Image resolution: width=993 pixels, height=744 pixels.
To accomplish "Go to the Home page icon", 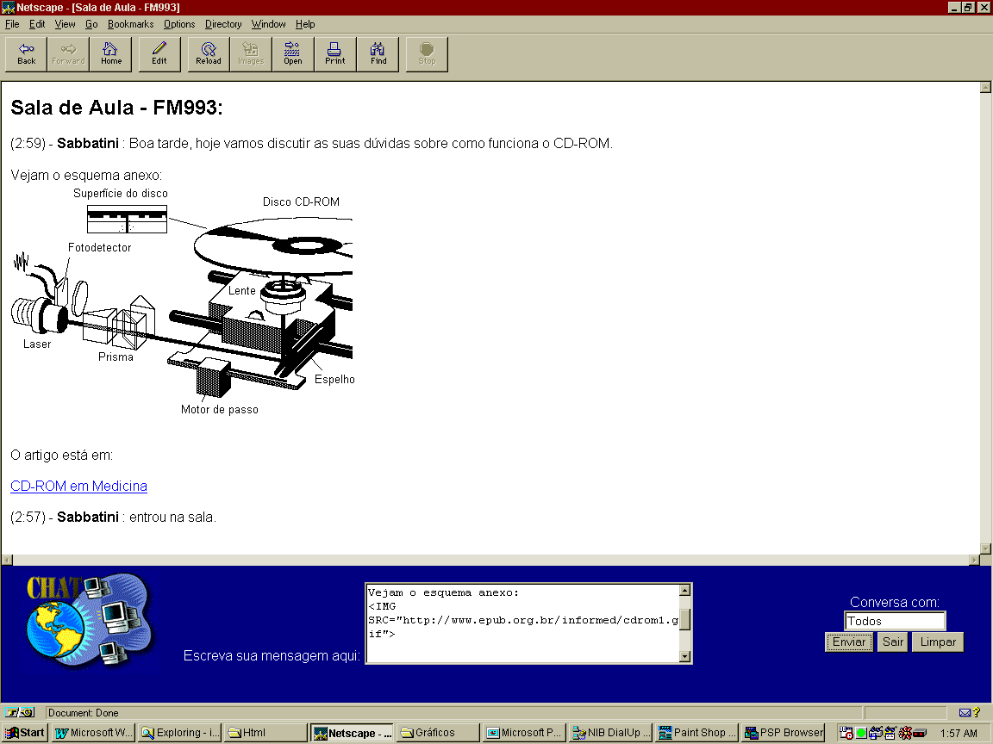I will coord(111,54).
